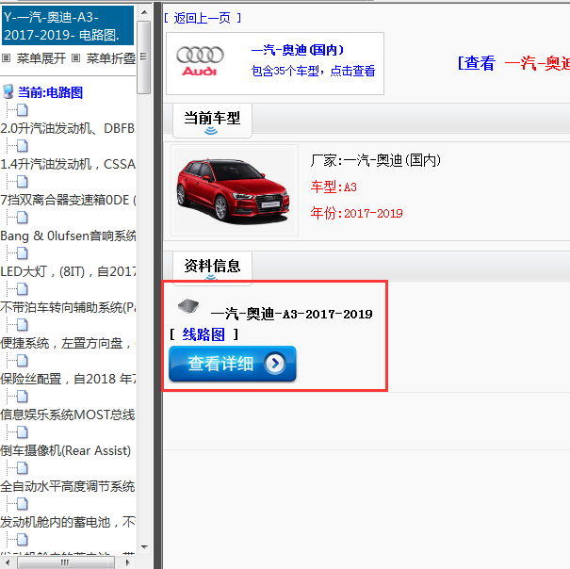Open the 线路图 link
Screen dimensions: 570x569
[x=204, y=334]
